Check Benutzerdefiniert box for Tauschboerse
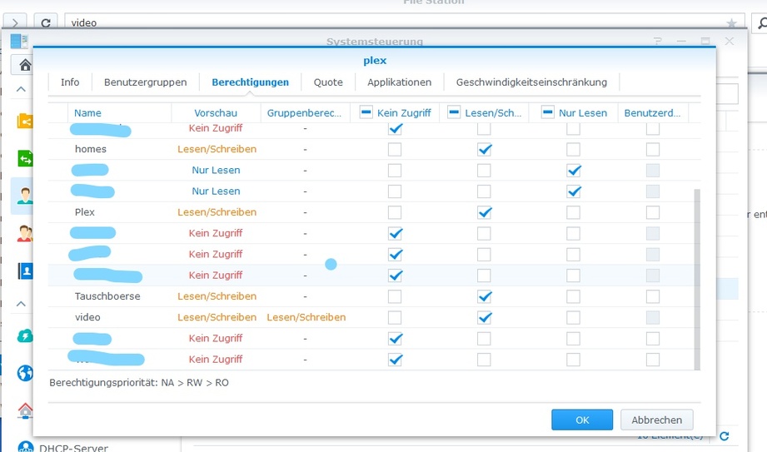The width and height of the screenshot is (767, 452). [653, 296]
